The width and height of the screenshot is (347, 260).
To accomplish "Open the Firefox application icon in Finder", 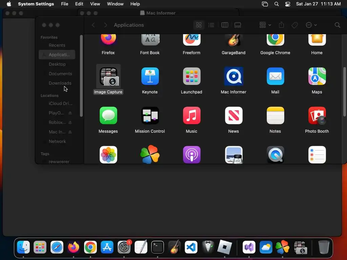I will pyautogui.click(x=108, y=40).
